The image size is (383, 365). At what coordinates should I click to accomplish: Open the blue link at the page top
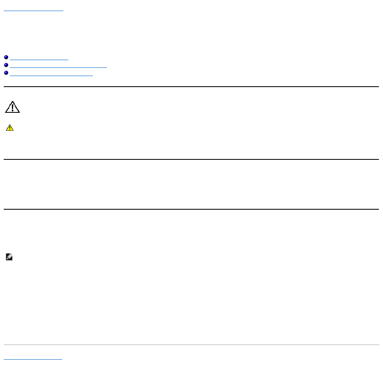pos(34,9)
